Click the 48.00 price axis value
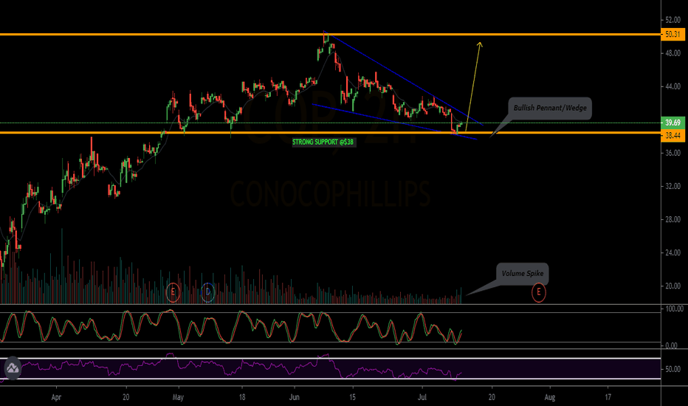The image size is (688, 406). [672, 53]
